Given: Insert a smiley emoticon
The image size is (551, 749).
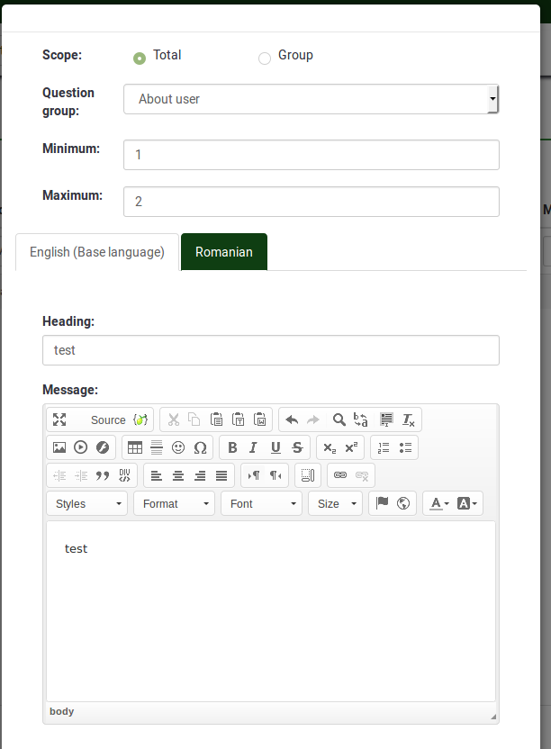Looking at the screenshot, I should click(x=178, y=447).
